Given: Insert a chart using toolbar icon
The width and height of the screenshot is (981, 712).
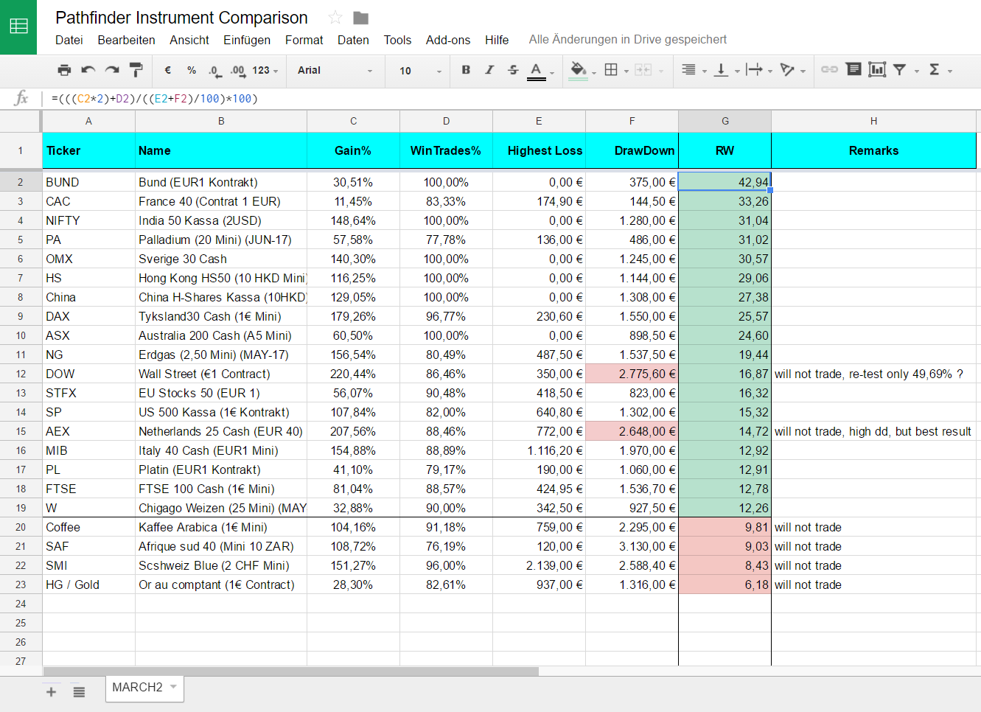Looking at the screenshot, I should pyautogui.click(x=876, y=70).
